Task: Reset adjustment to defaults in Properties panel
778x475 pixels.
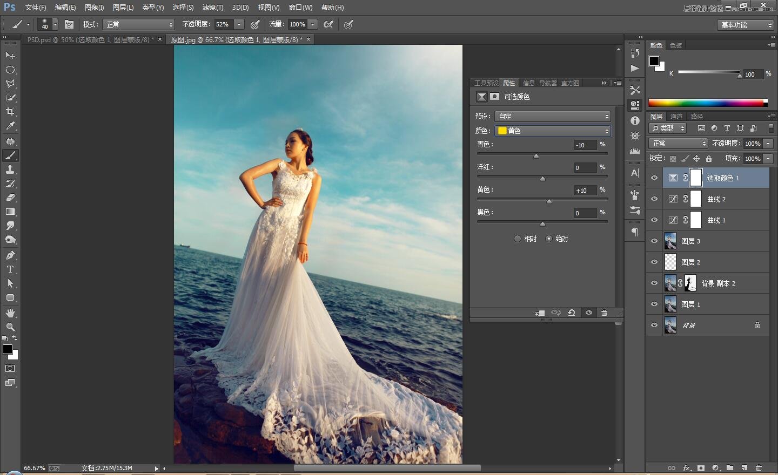Action: pos(571,313)
